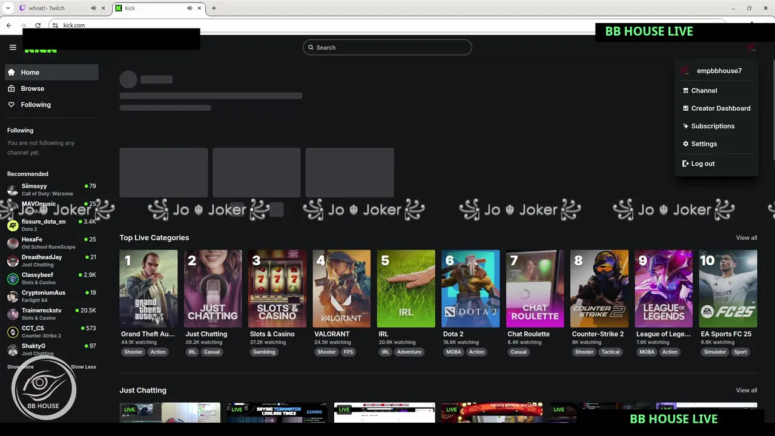Click the Siimssyy channel avatar
The width and height of the screenshot is (775, 436).
click(x=13, y=190)
